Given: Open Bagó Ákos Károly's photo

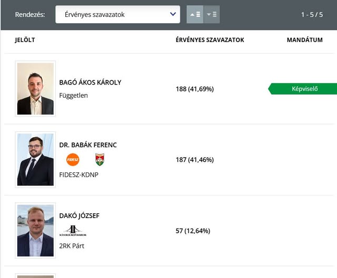Looking at the screenshot, I should pyautogui.click(x=35, y=89).
